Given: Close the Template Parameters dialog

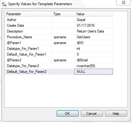Looking at the screenshot, I should pyautogui.click(x=123, y=2).
